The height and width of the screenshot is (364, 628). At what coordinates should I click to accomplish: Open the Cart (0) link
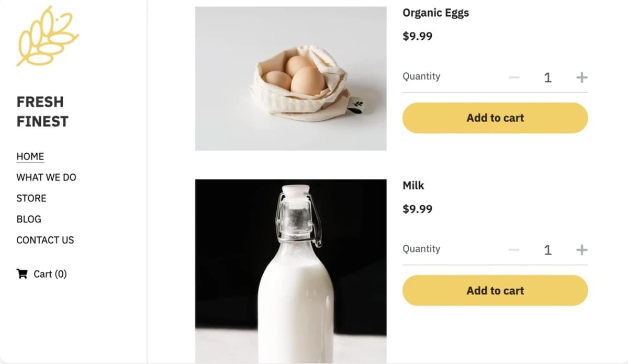pos(42,274)
